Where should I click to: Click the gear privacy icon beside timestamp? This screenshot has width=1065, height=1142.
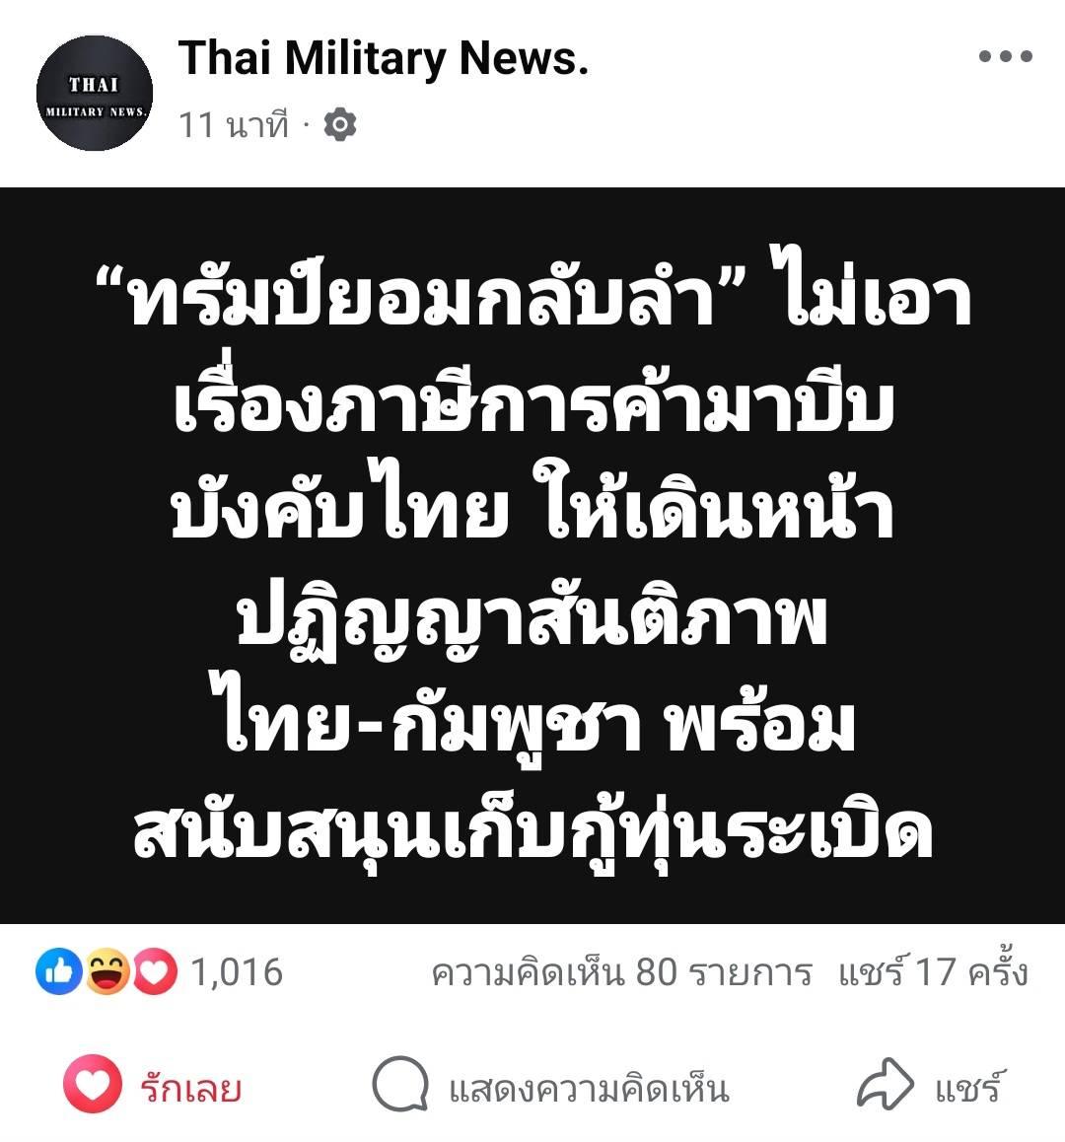339,124
